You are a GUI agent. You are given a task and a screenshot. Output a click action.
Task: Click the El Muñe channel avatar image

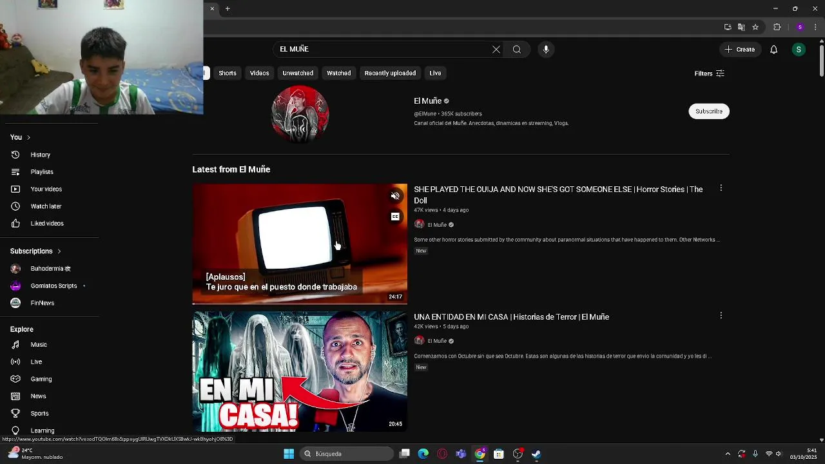tap(300, 113)
